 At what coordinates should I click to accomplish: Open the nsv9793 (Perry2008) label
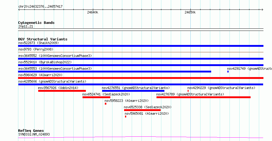[x=36, y=49]
